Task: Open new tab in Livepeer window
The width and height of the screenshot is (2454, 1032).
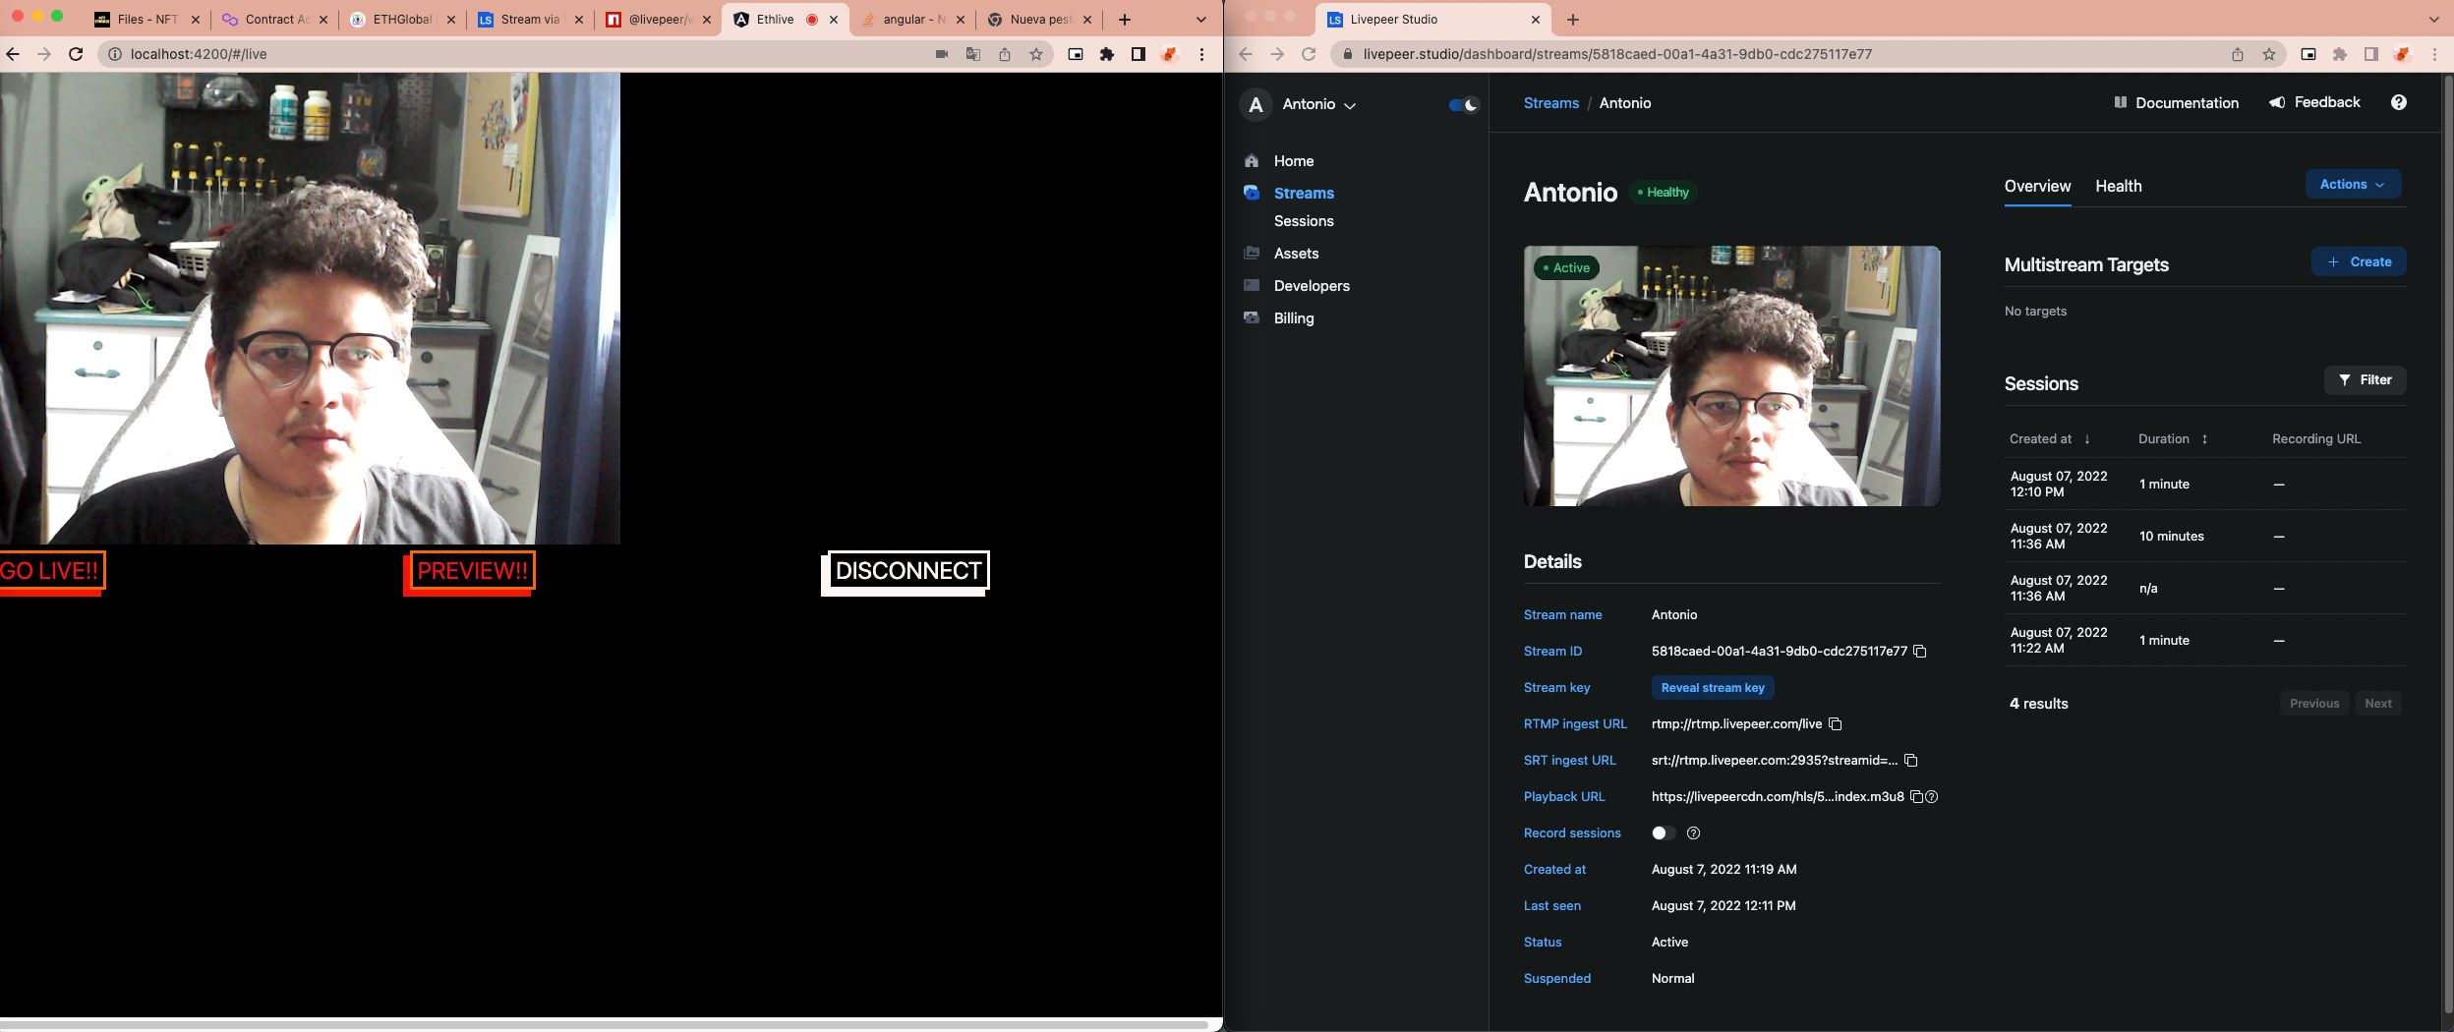Action: pyautogui.click(x=1572, y=20)
